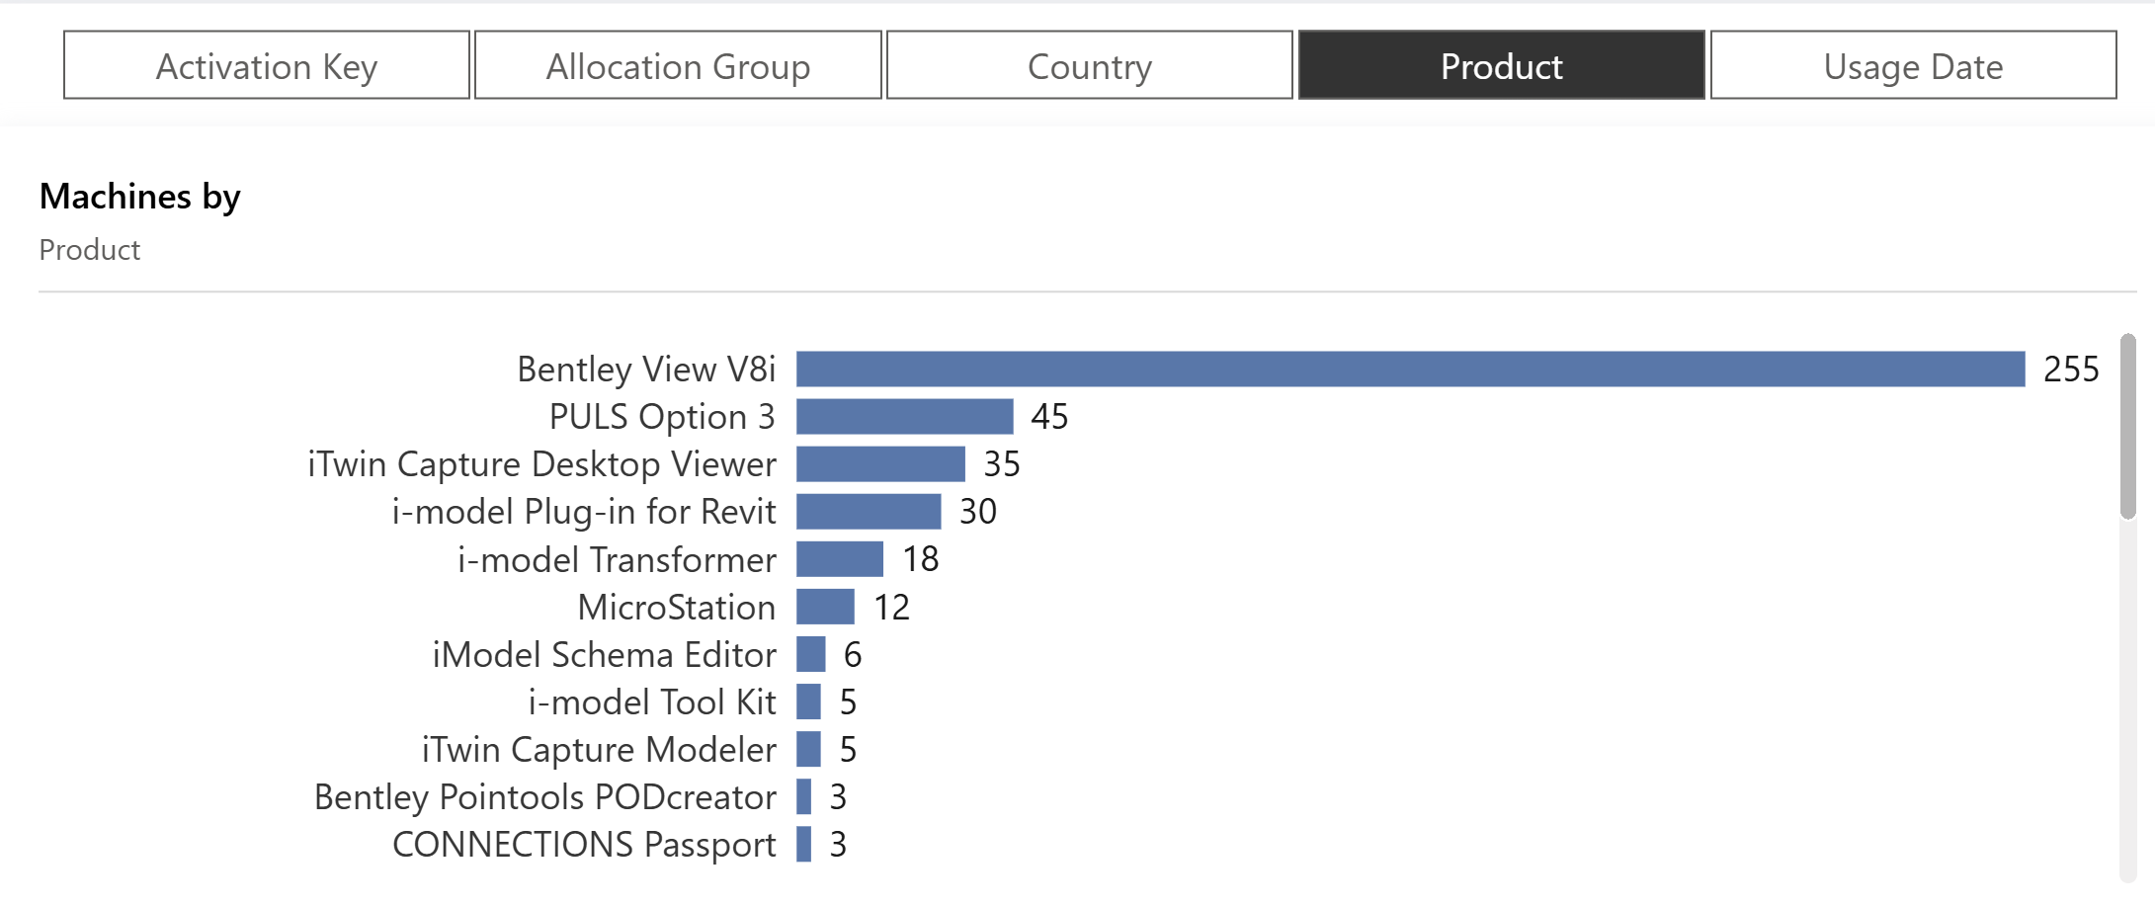Click the 255 data label
This screenshot has height=907, width=2155.
coord(2071,369)
